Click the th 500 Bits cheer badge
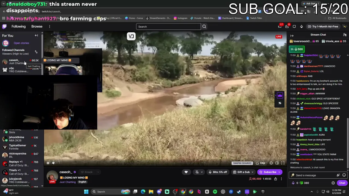The height and width of the screenshot is (196, 349). [x=297, y=49]
